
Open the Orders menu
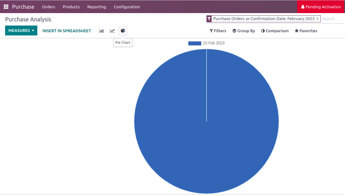tap(49, 7)
